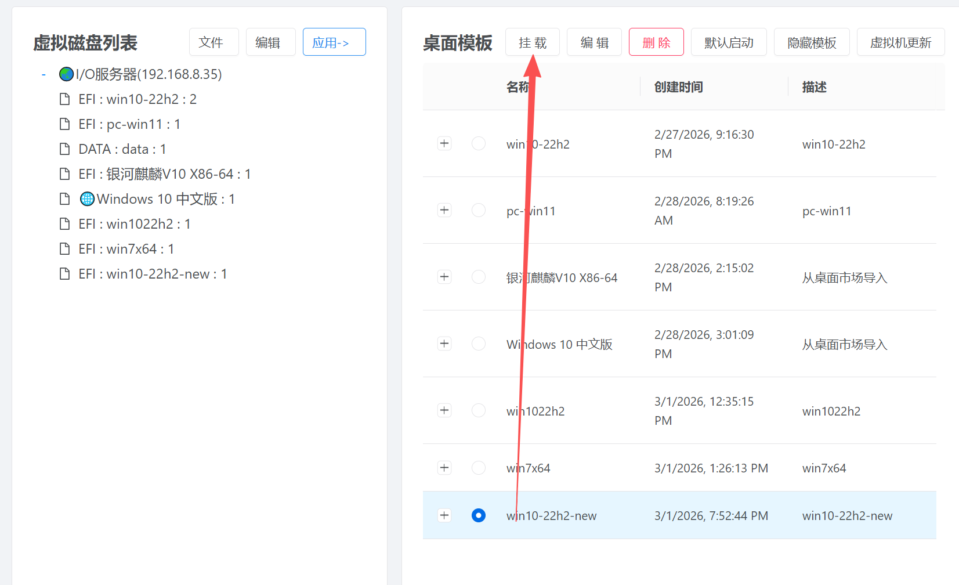Click the 应用-> button
Screen dimensions: 959x585
pos(334,42)
